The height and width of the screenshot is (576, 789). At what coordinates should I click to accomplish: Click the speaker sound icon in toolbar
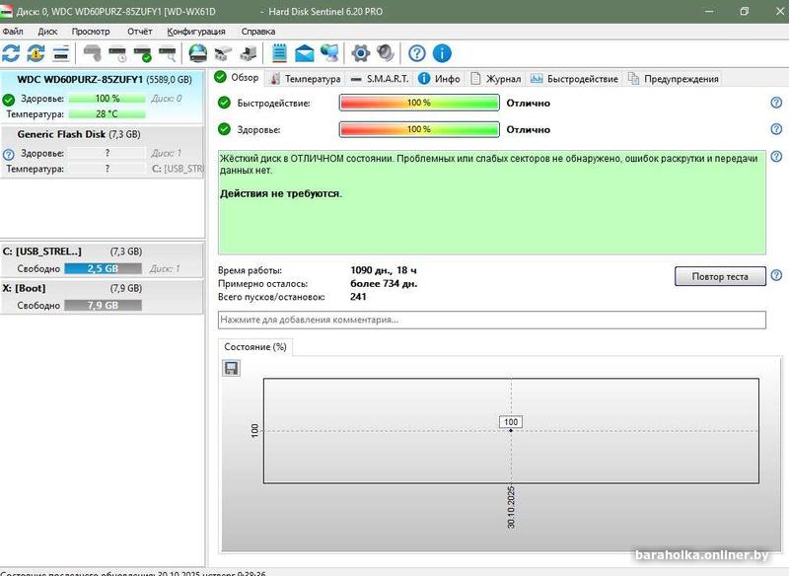coord(386,53)
